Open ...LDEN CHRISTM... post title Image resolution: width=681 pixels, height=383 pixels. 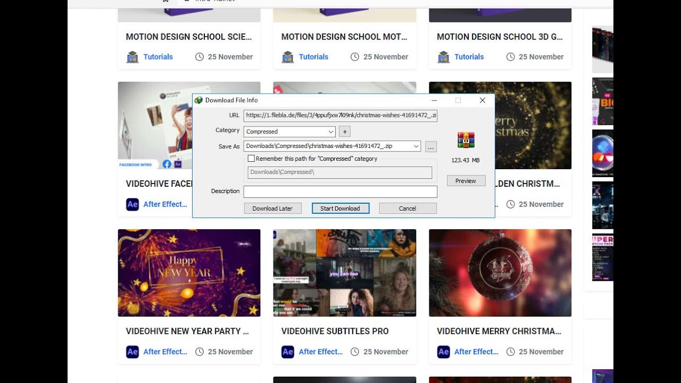click(528, 184)
